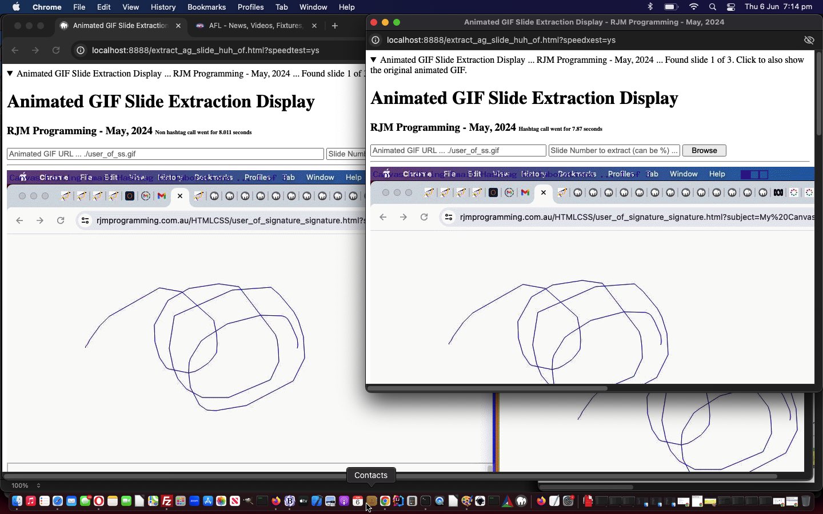Open the Apple menu
Image resolution: width=823 pixels, height=514 pixels.
(x=16, y=7)
